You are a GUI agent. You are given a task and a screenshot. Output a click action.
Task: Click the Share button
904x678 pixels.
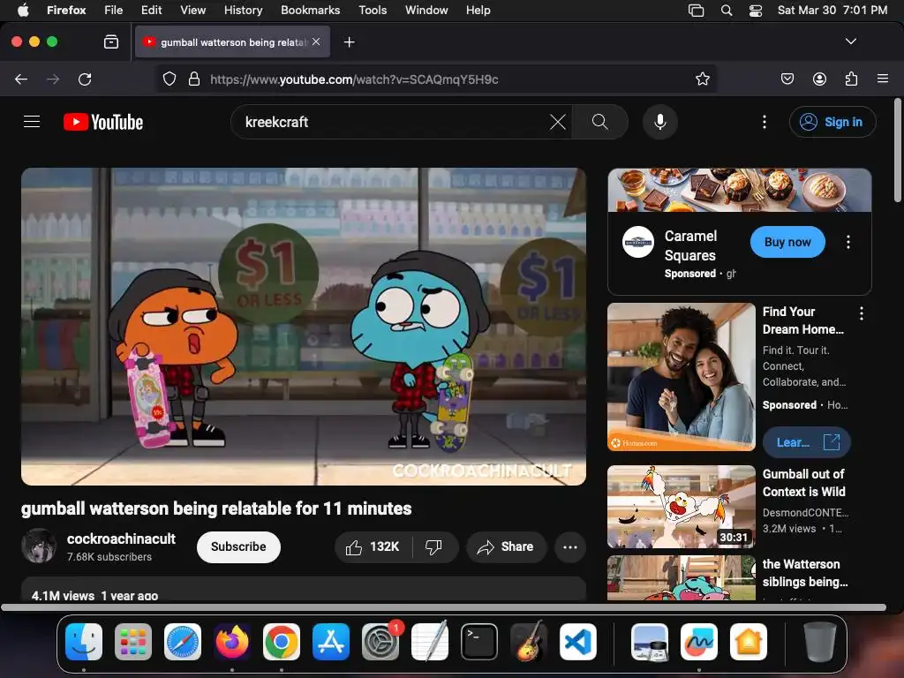pyautogui.click(x=506, y=546)
